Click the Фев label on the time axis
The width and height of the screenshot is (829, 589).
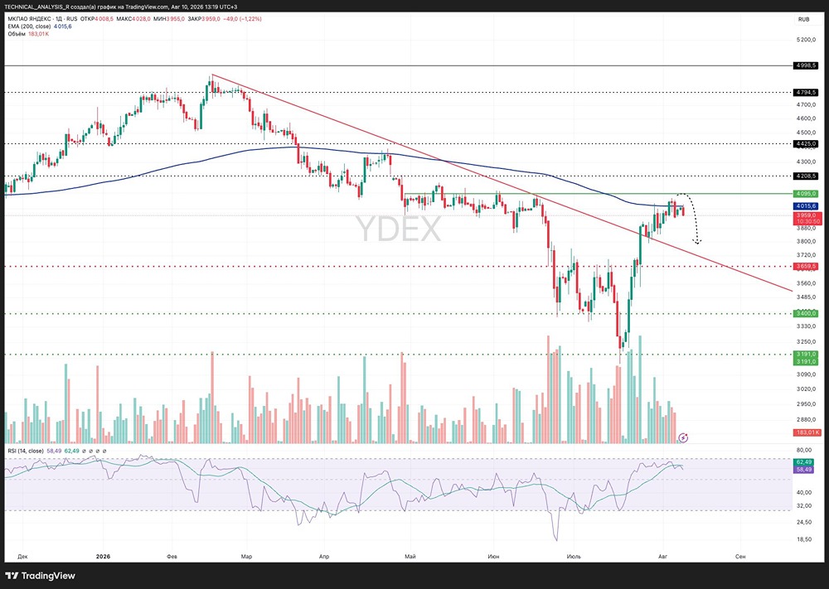coord(172,556)
